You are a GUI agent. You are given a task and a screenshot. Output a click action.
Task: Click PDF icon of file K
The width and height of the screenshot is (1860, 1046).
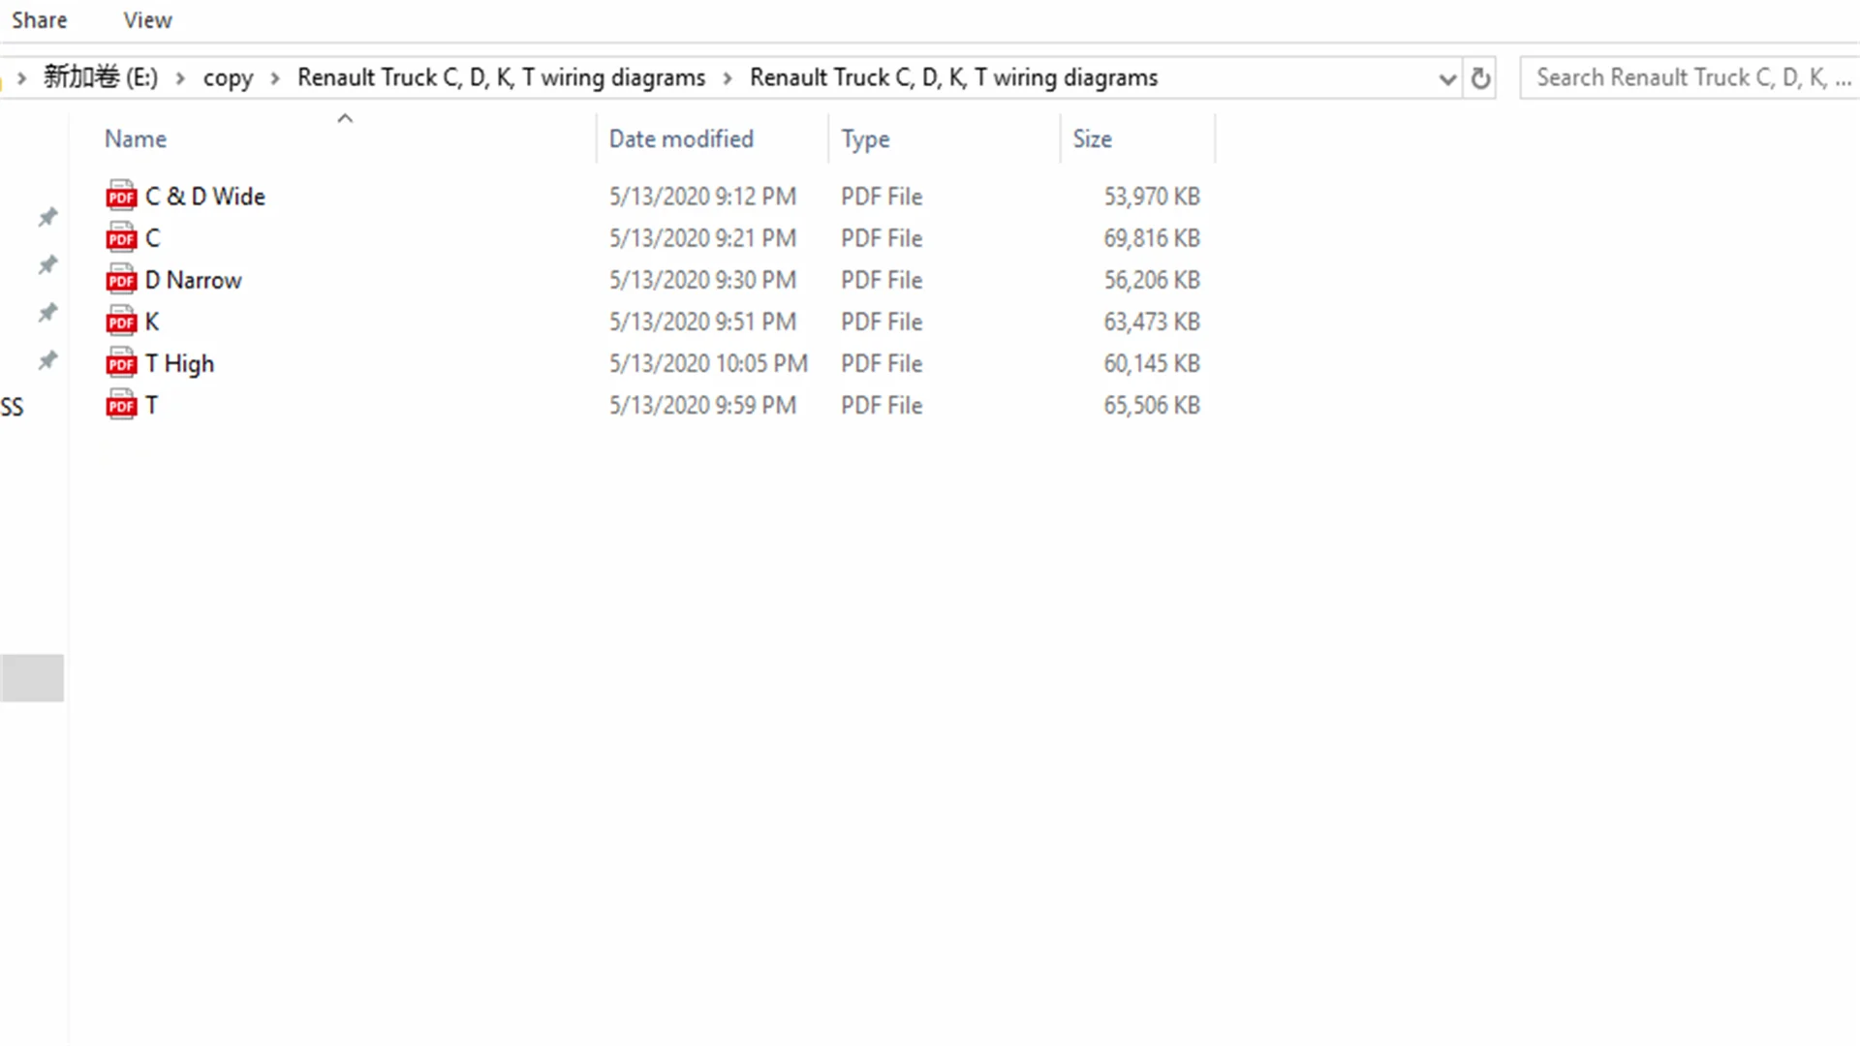click(x=121, y=321)
